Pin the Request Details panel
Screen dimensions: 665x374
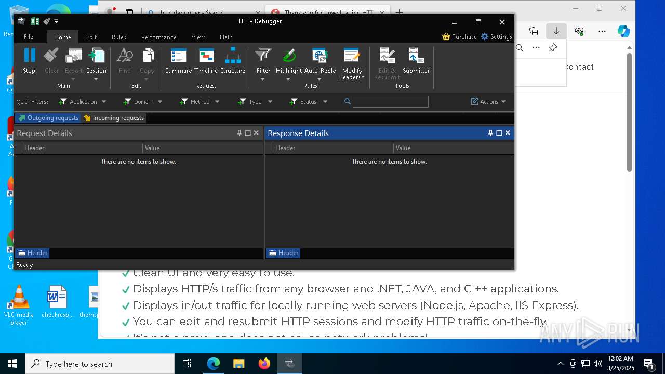coord(239,133)
